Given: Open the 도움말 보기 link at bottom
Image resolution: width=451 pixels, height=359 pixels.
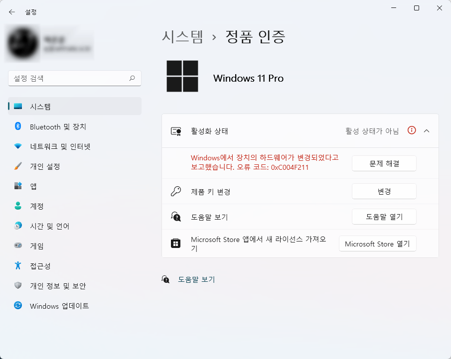Looking at the screenshot, I should click(196, 279).
